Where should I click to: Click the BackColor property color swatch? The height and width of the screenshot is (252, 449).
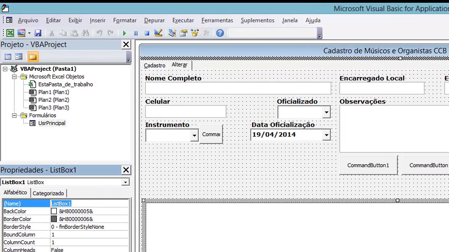(x=54, y=211)
